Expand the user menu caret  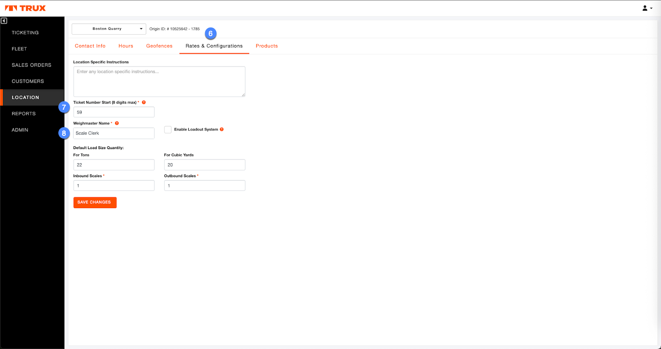651,8
